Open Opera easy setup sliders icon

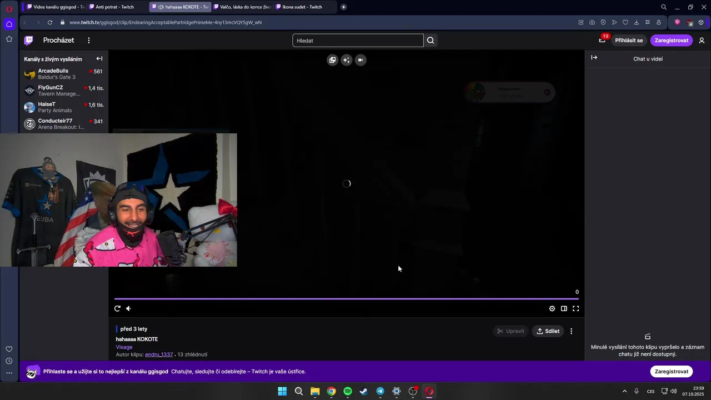pyautogui.click(x=648, y=22)
